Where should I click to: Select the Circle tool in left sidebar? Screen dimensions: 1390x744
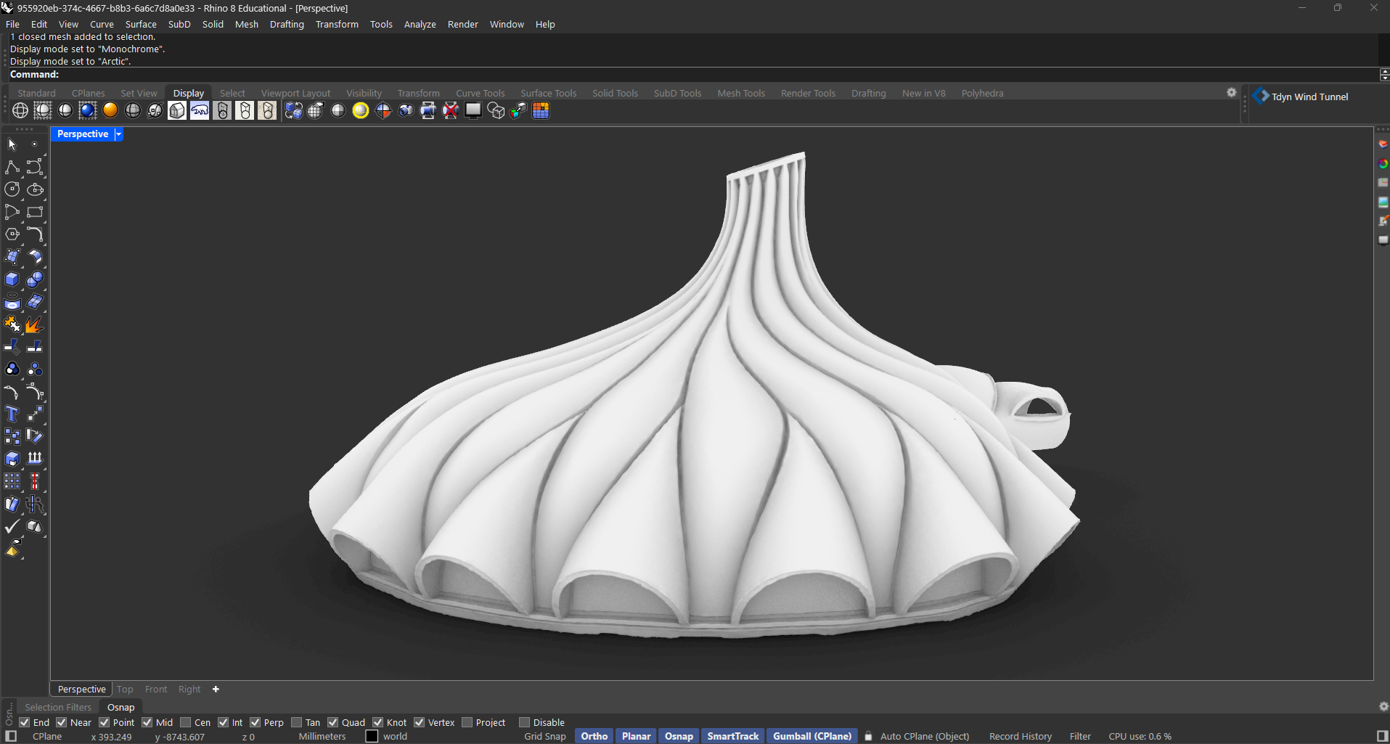coord(12,189)
